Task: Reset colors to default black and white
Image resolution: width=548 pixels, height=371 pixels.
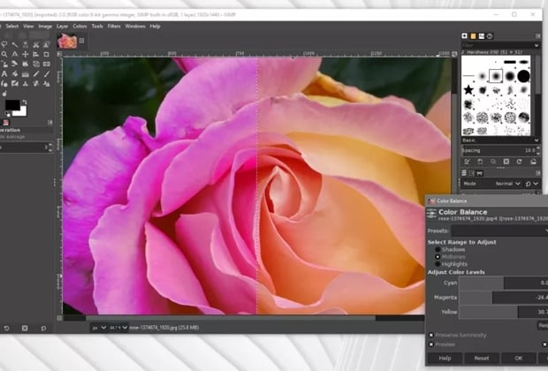Action: [x=7, y=114]
